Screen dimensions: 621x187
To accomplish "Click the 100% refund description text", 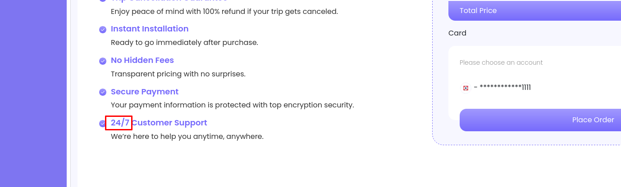I will coord(224,12).
